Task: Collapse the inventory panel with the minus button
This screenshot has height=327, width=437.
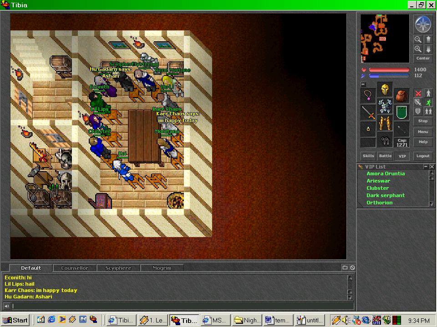Action: coord(363,84)
